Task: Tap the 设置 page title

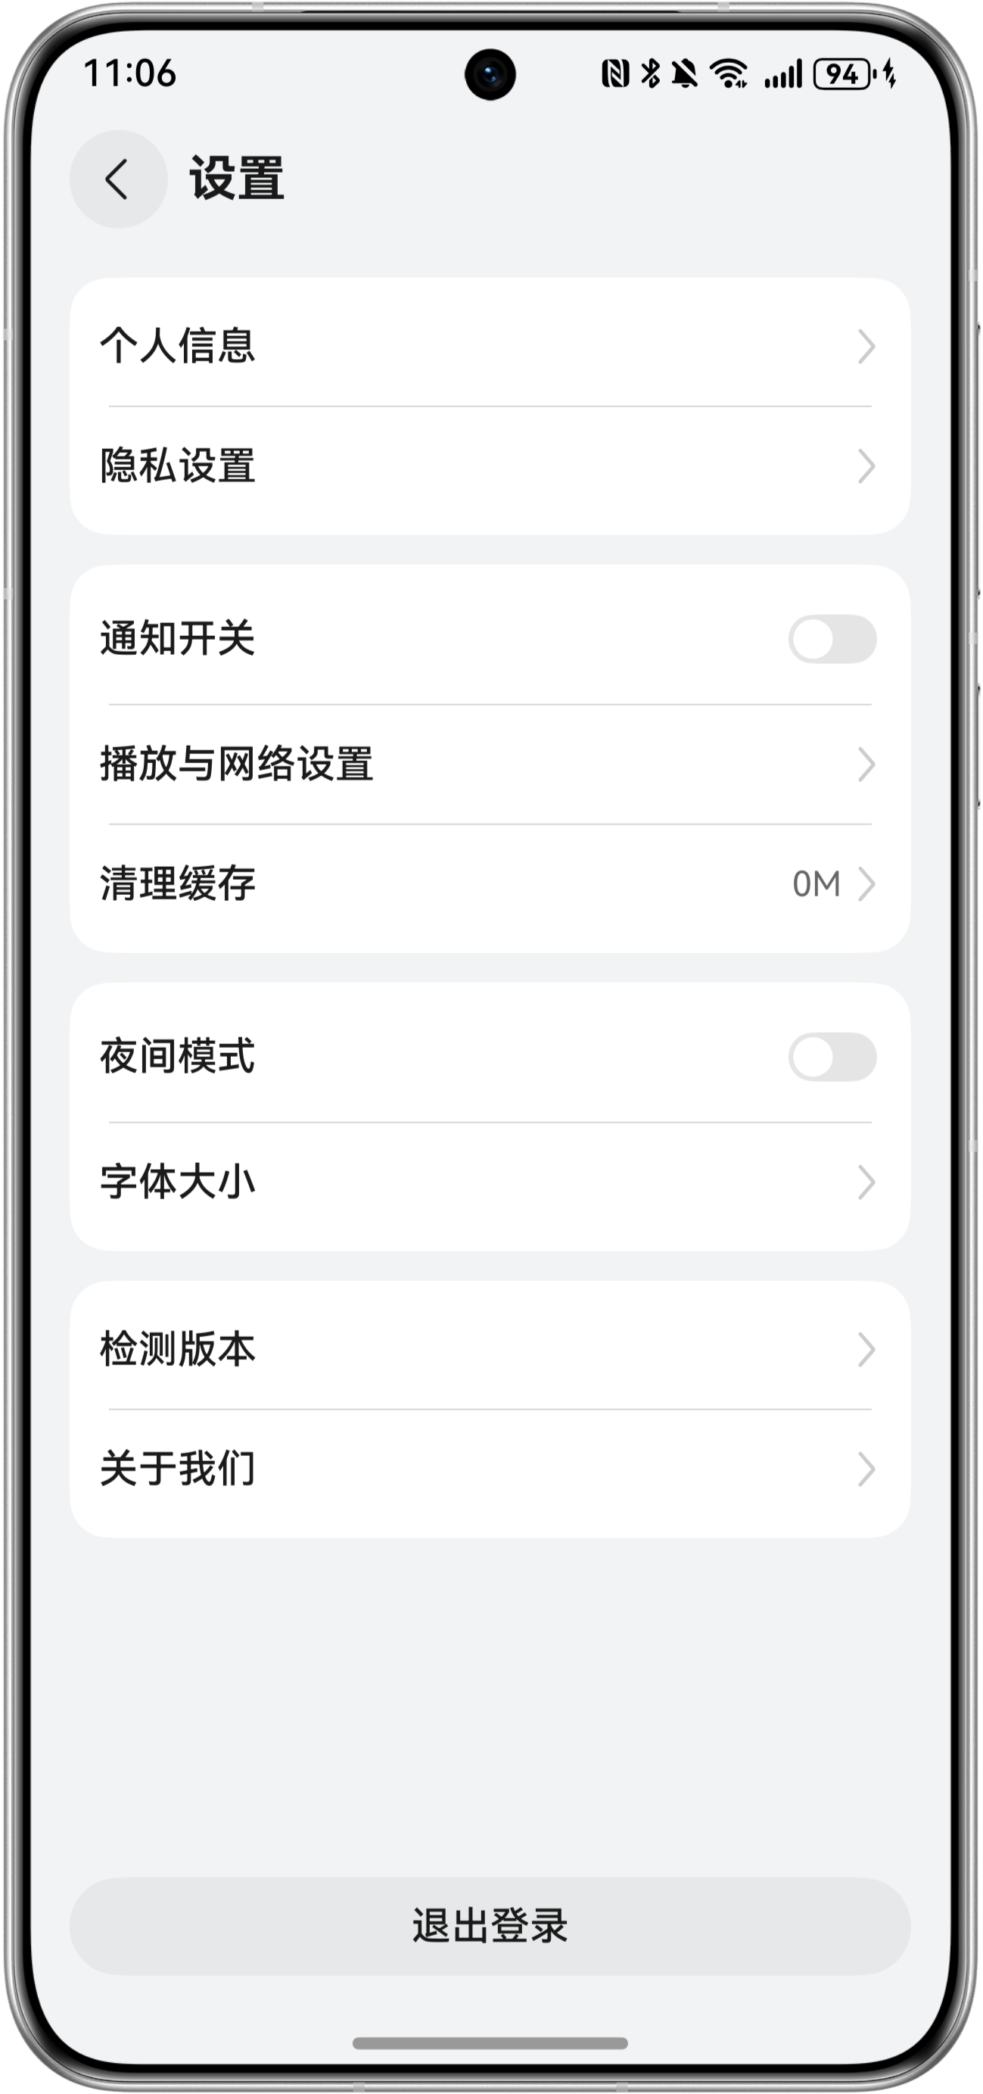Action: (x=237, y=179)
